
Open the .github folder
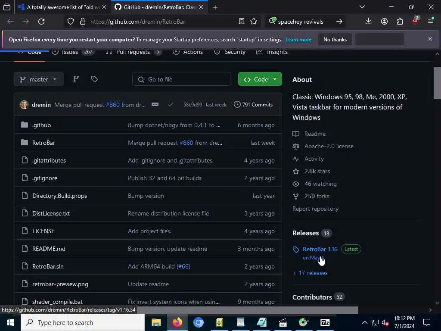coord(42,125)
